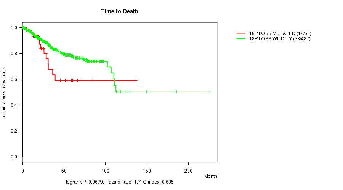Click the 200 tick label on the x-axis
The height and width of the screenshot is (190, 343).
(x=188, y=169)
